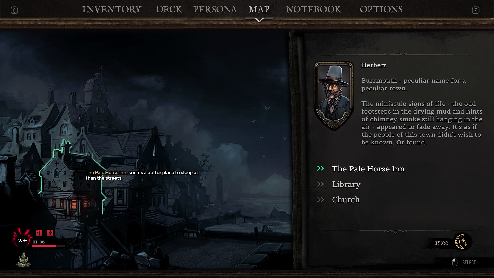Click the crescent moon time icon
494x278 pixels.
click(462, 241)
